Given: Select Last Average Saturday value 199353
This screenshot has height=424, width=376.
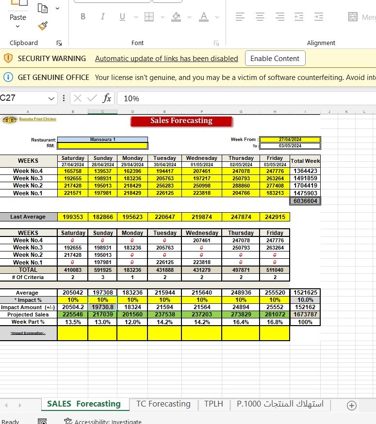Looking at the screenshot, I should coord(73,217).
